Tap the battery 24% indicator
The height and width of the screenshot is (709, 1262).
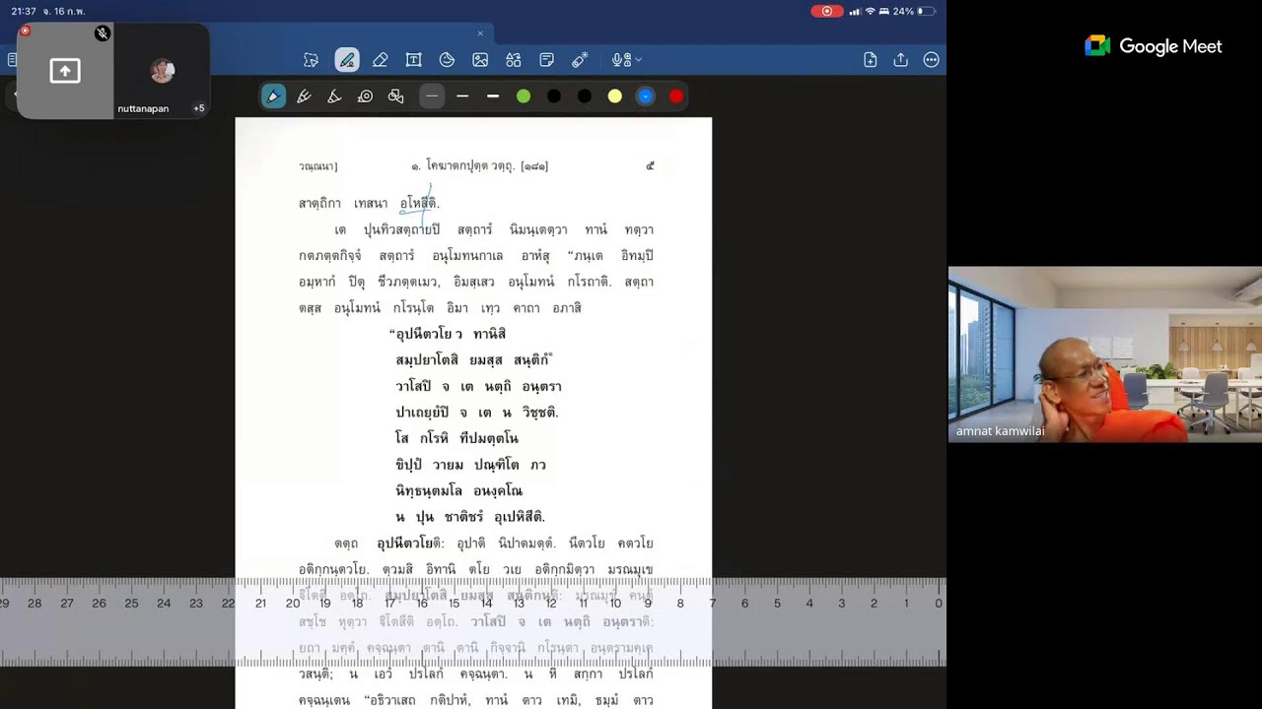tap(913, 11)
